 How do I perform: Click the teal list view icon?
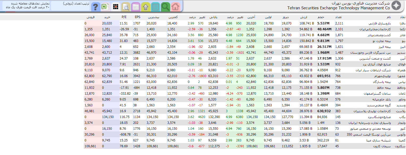156,6
